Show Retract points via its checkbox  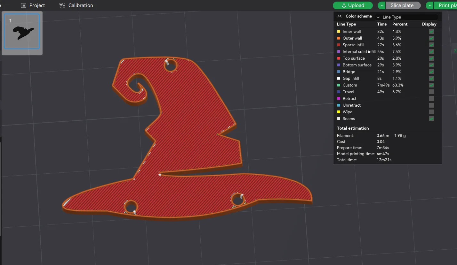coord(431,99)
